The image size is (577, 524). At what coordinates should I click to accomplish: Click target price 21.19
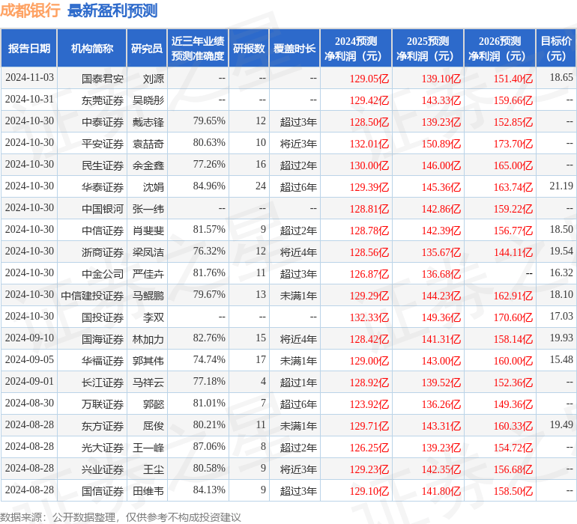coord(561,186)
